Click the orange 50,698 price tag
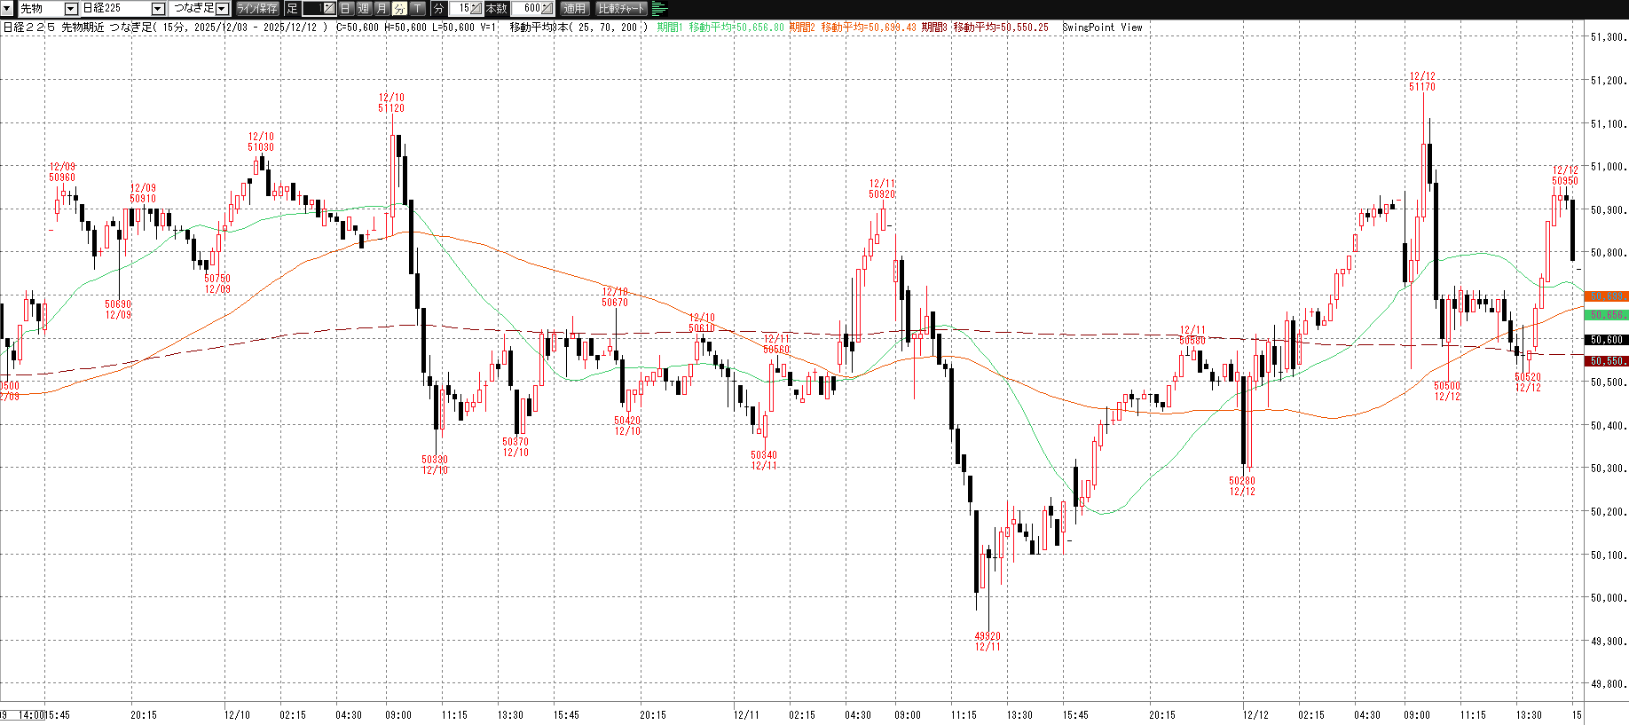Image resolution: width=1629 pixels, height=725 pixels. (1605, 296)
